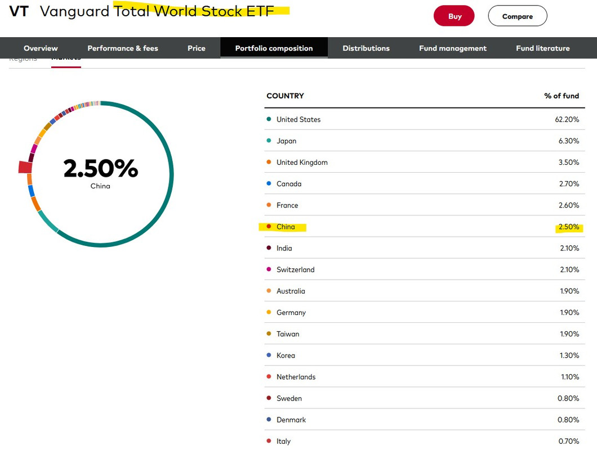The image size is (597, 450).
Task: Click the 1.30% Korea value
Action: [569, 355]
